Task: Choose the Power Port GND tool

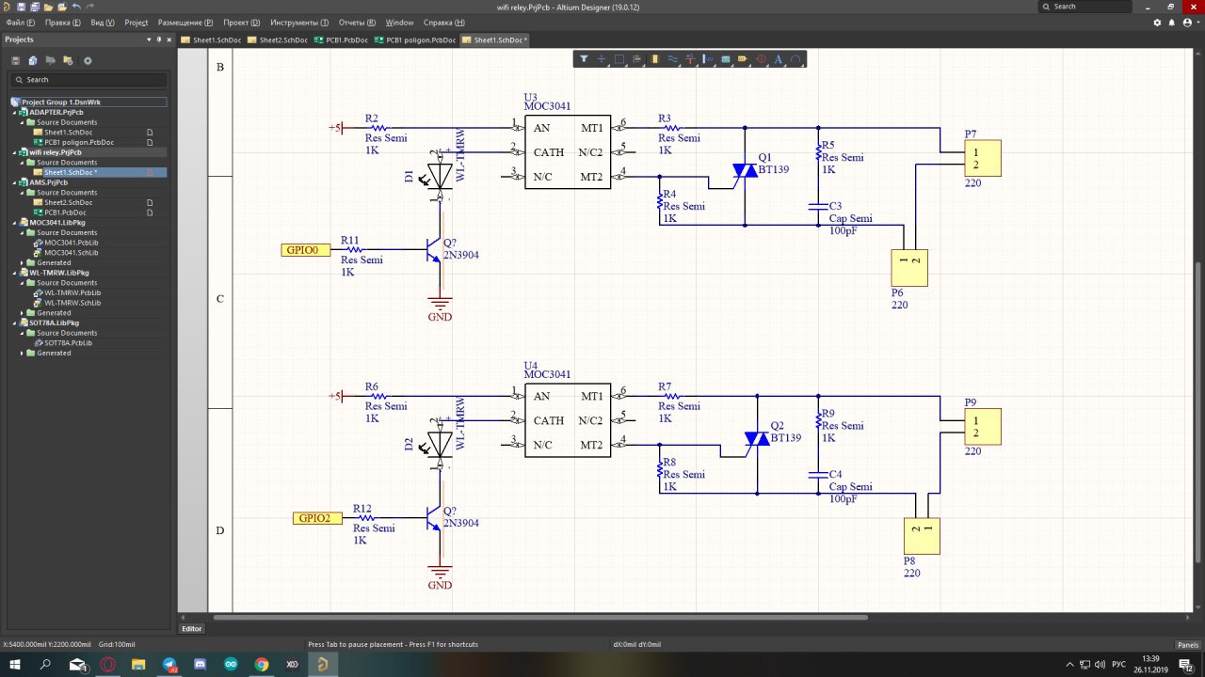Action: [690, 59]
